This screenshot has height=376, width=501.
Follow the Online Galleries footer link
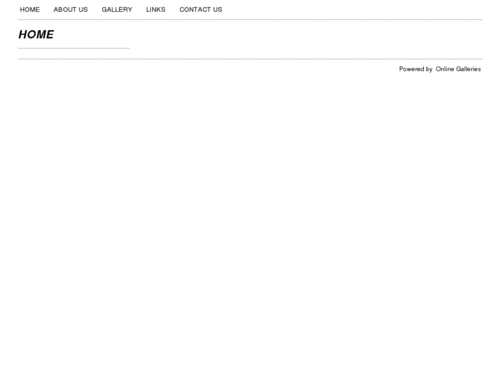pos(458,69)
